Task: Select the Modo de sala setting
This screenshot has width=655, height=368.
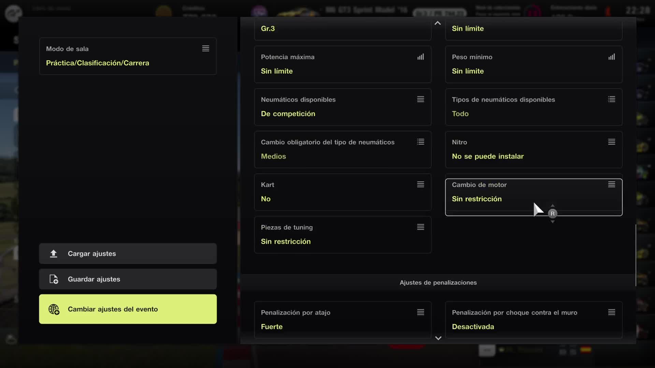Action: 128,56
